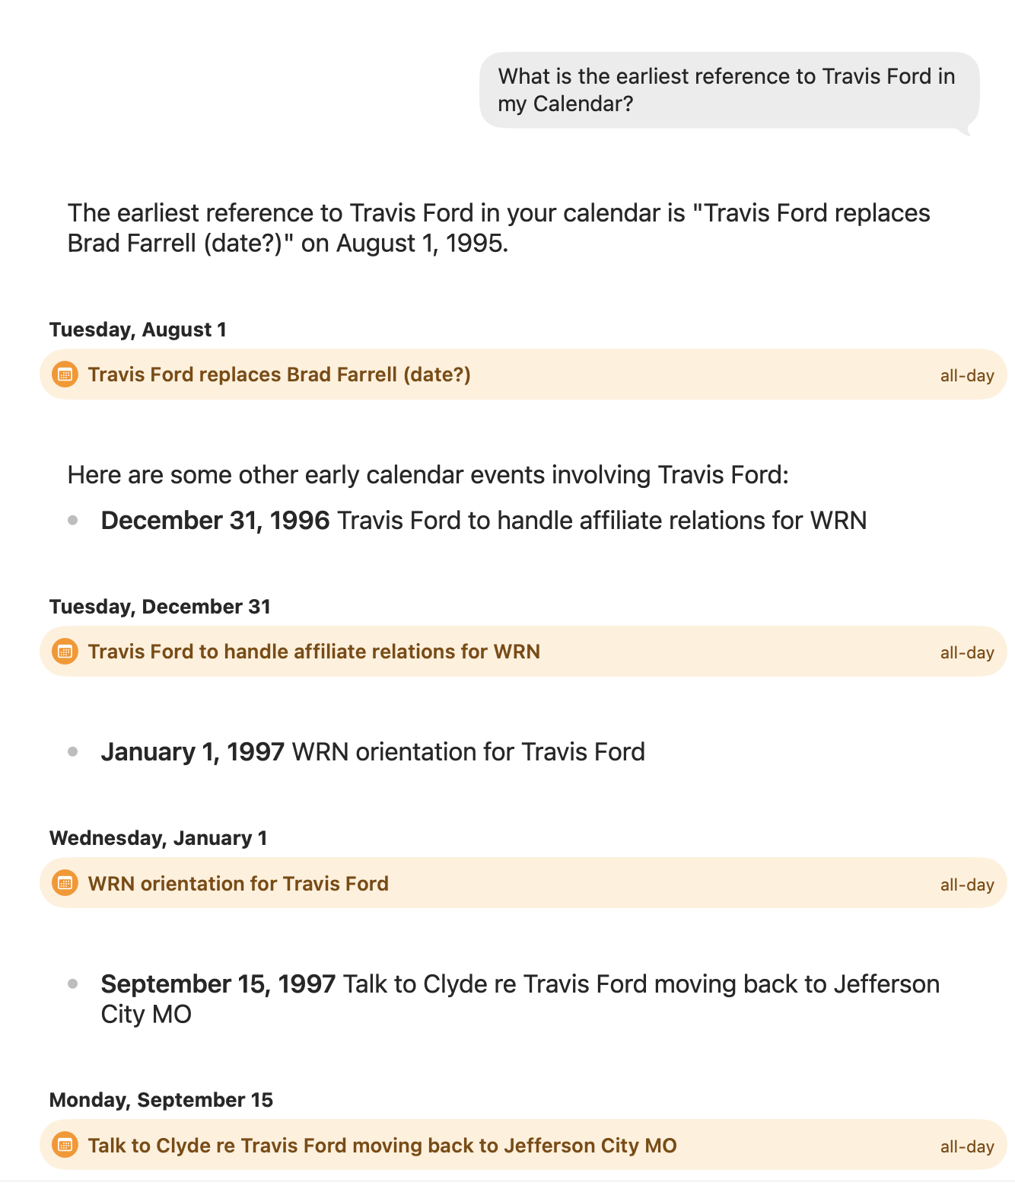This screenshot has width=1015, height=1189.
Task: Click all-day label on January 1 event
Action: tap(967, 885)
